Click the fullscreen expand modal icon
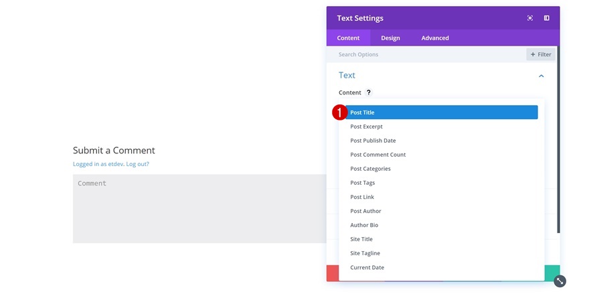Viewport: 589px width, 298px height. (x=530, y=18)
